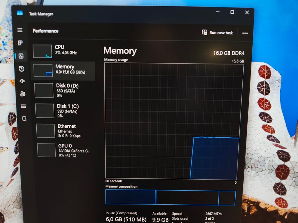Screen dimensions: 298x223
Task: Click the Memory usage label
Action: pos(116,60)
